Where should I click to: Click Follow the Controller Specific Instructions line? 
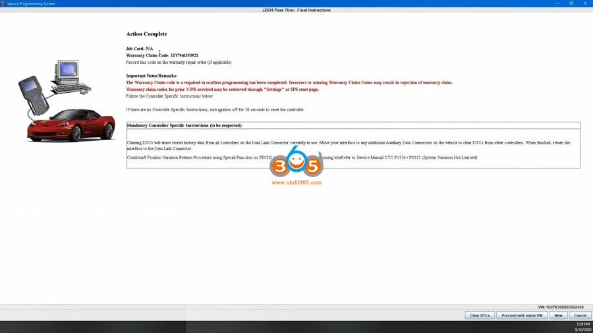click(x=170, y=96)
